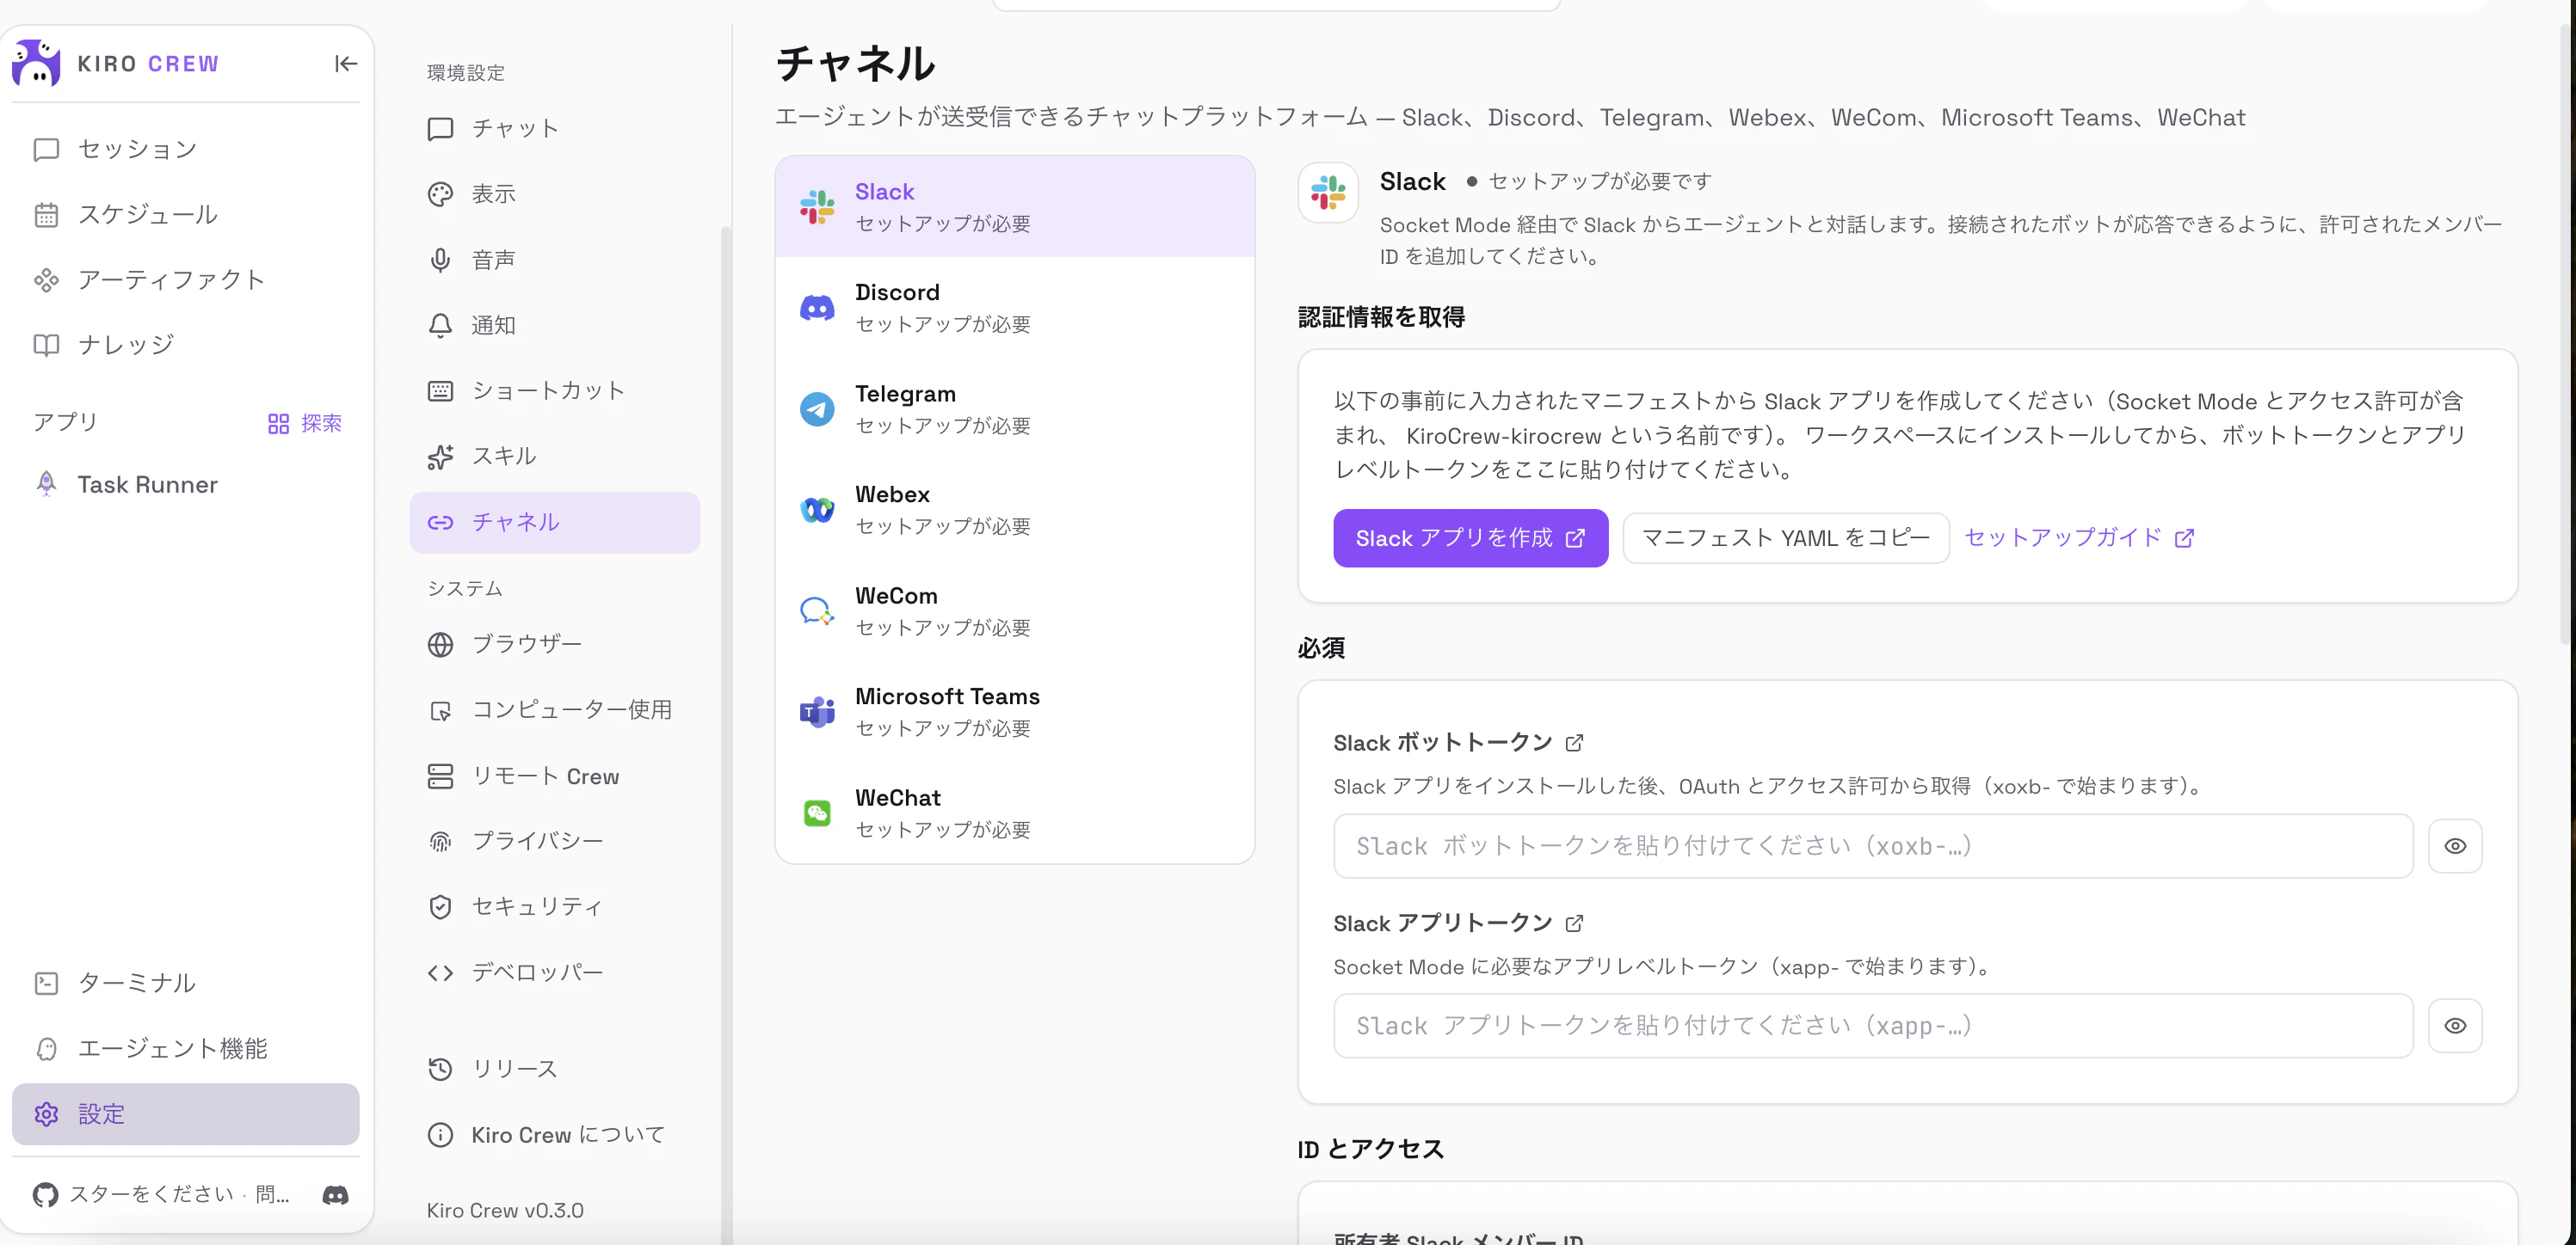Open スケジュール calendar item

click(185, 215)
